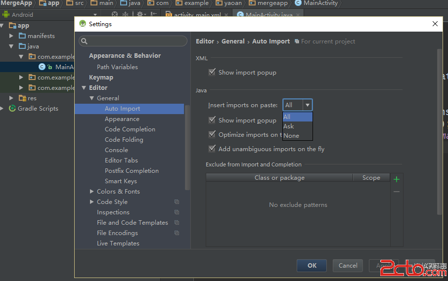Screen dimensions: 448x281
Task: Click the collapse all icon in project toolbar
Action: pyautogui.click(x=125, y=14)
